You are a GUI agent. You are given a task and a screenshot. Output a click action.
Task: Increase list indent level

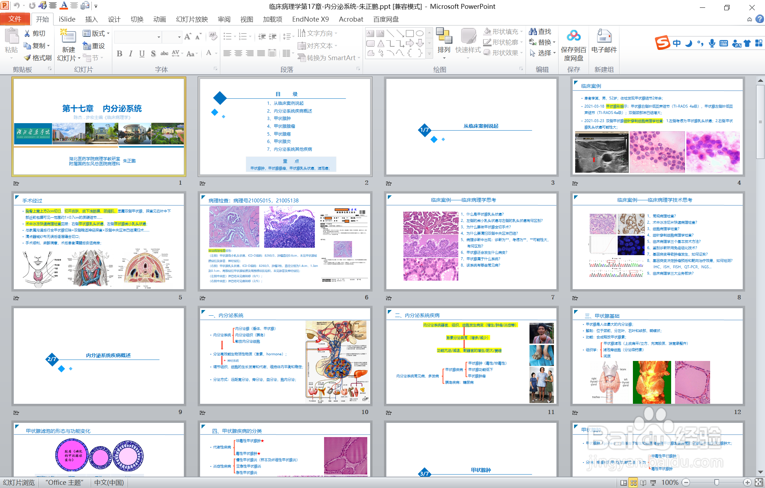pyautogui.click(x=273, y=36)
